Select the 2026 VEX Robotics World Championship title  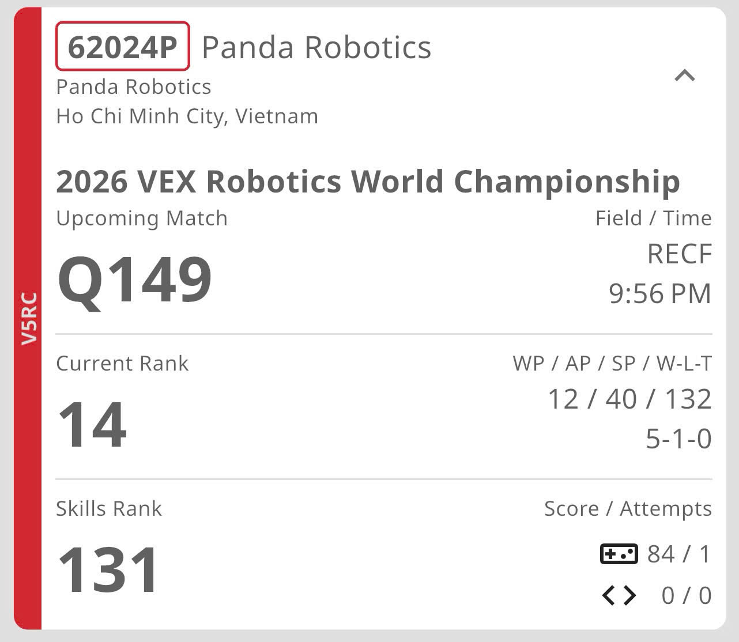pyautogui.click(x=368, y=181)
